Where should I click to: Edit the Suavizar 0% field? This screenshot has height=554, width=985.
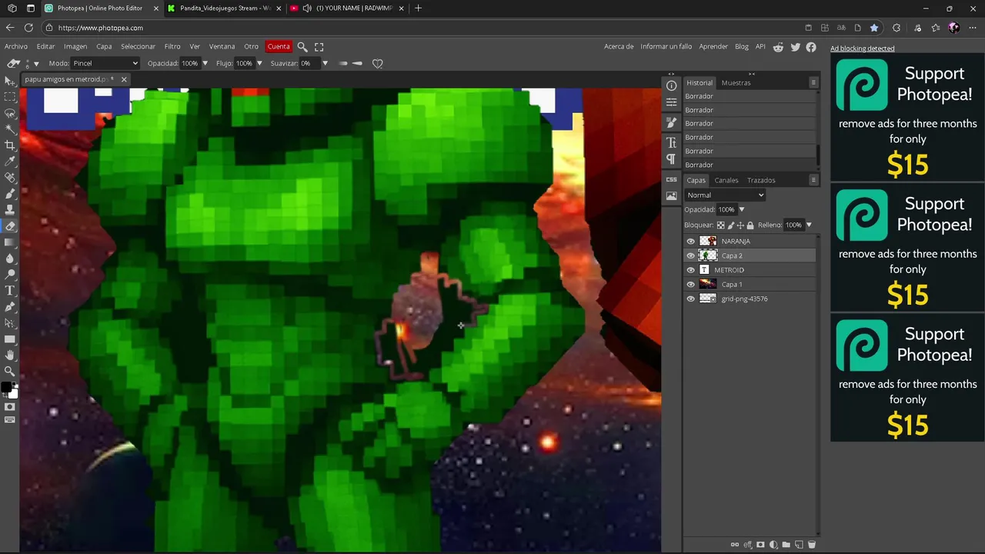click(x=310, y=63)
